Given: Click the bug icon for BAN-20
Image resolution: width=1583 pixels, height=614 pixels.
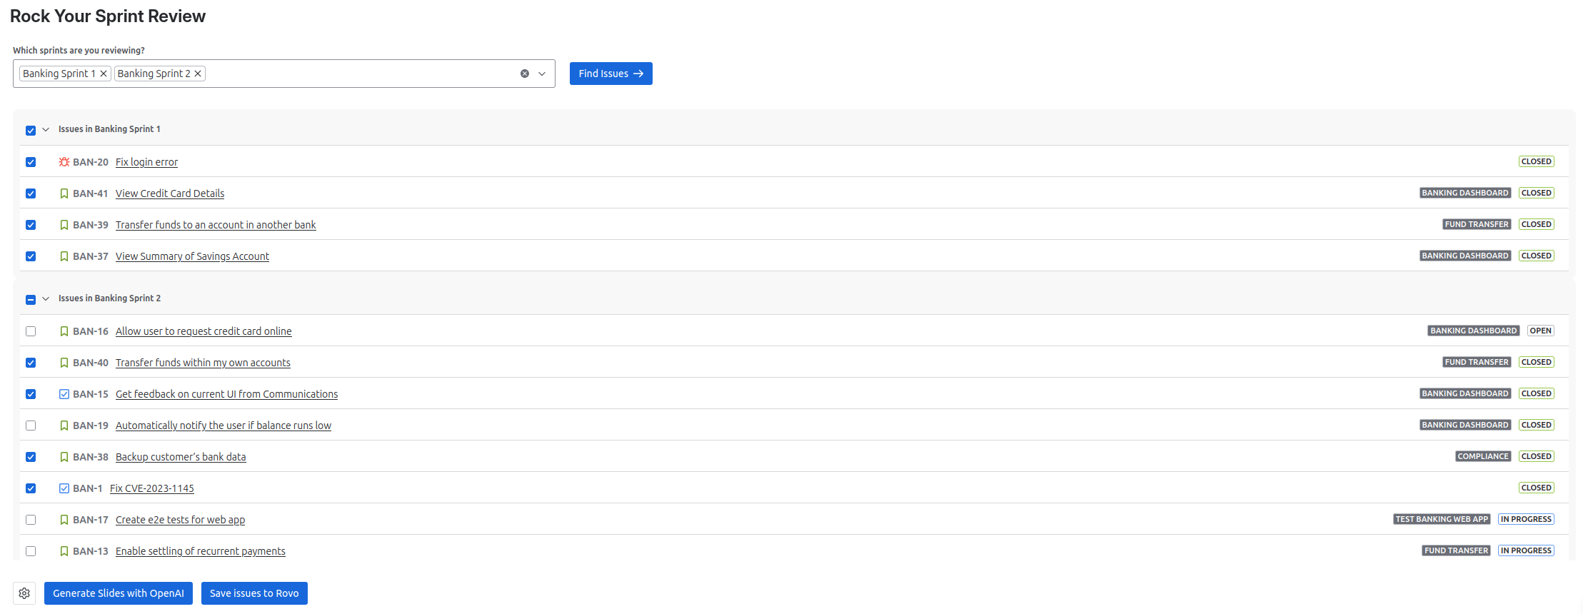Looking at the screenshot, I should coord(64,162).
